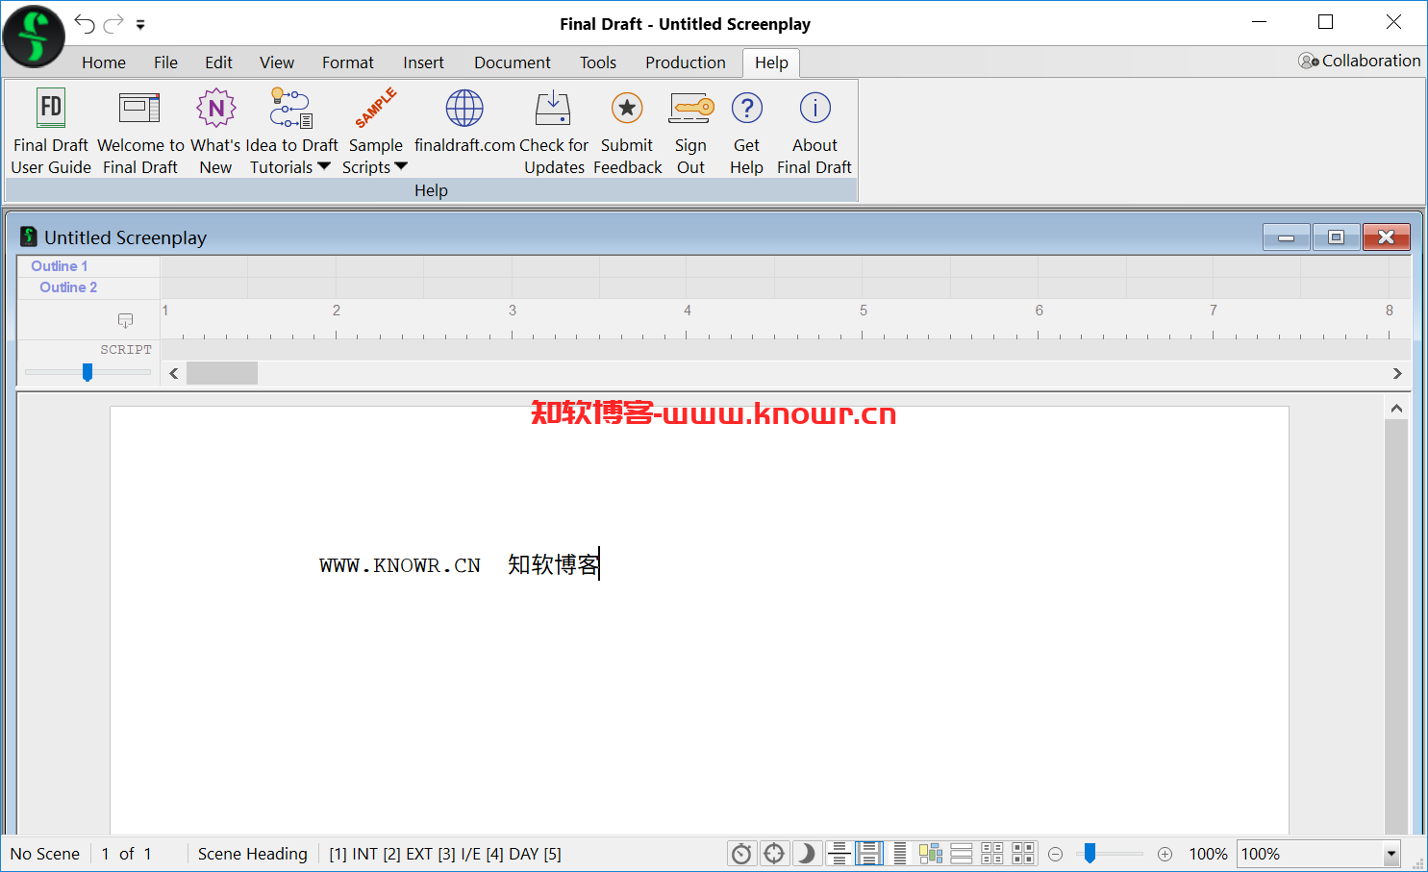Click the story map horizontal scrollbar thumb
The height and width of the screenshot is (872, 1428).
(222, 373)
